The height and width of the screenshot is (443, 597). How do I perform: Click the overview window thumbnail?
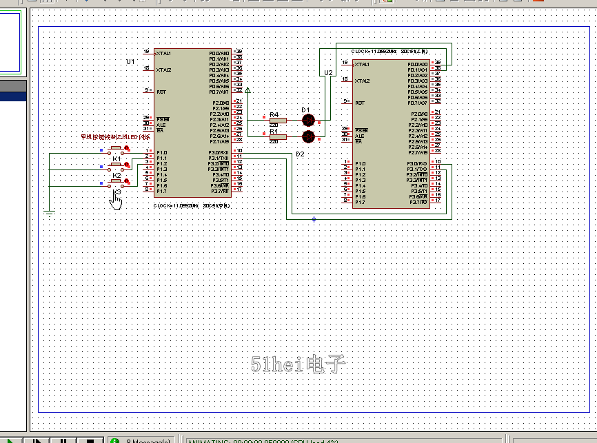point(10,41)
